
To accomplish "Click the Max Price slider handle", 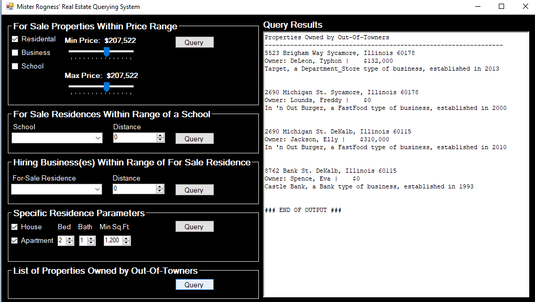I will click(x=106, y=86).
